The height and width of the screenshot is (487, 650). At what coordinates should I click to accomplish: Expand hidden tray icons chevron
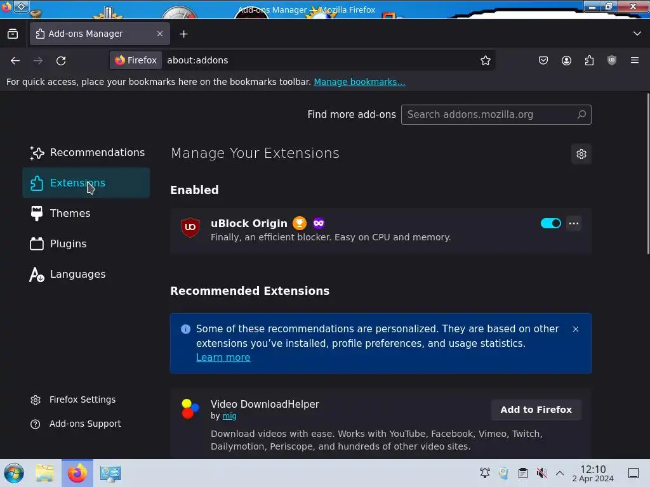(x=560, y=473)
